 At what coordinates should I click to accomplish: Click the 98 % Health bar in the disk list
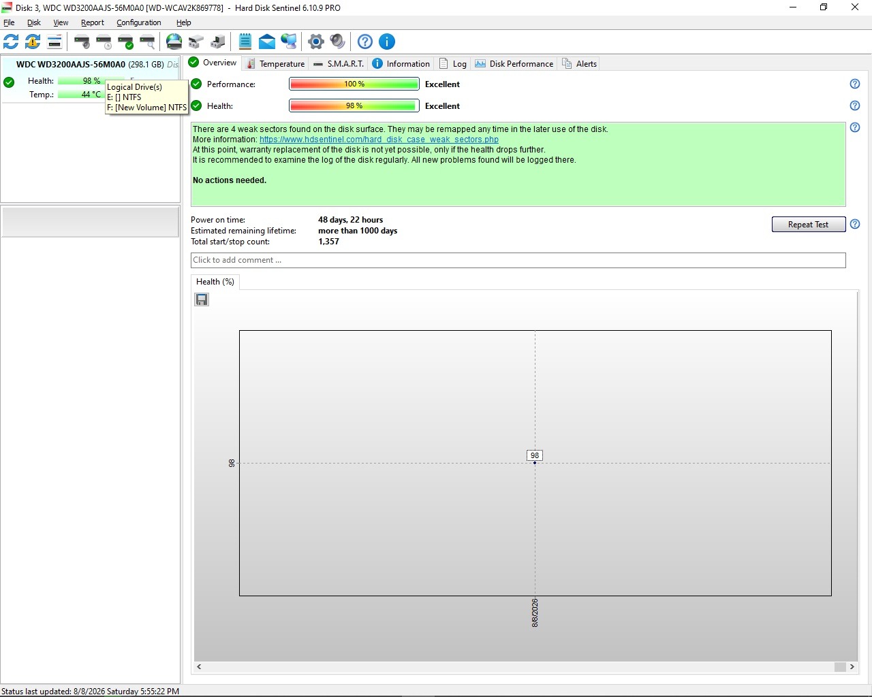[82, 81]
